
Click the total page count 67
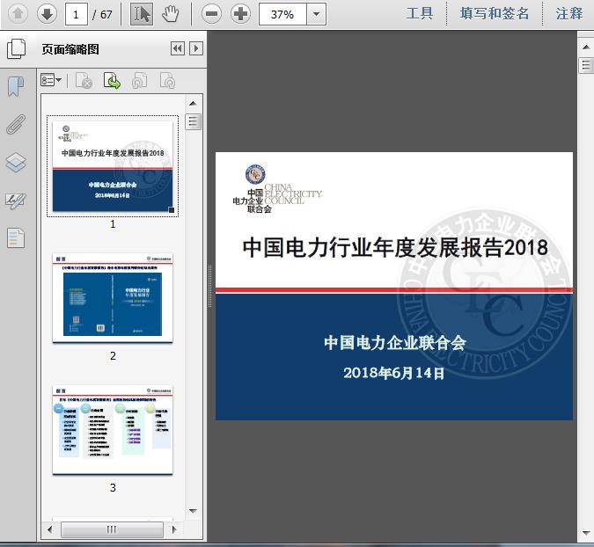point(106,15)
